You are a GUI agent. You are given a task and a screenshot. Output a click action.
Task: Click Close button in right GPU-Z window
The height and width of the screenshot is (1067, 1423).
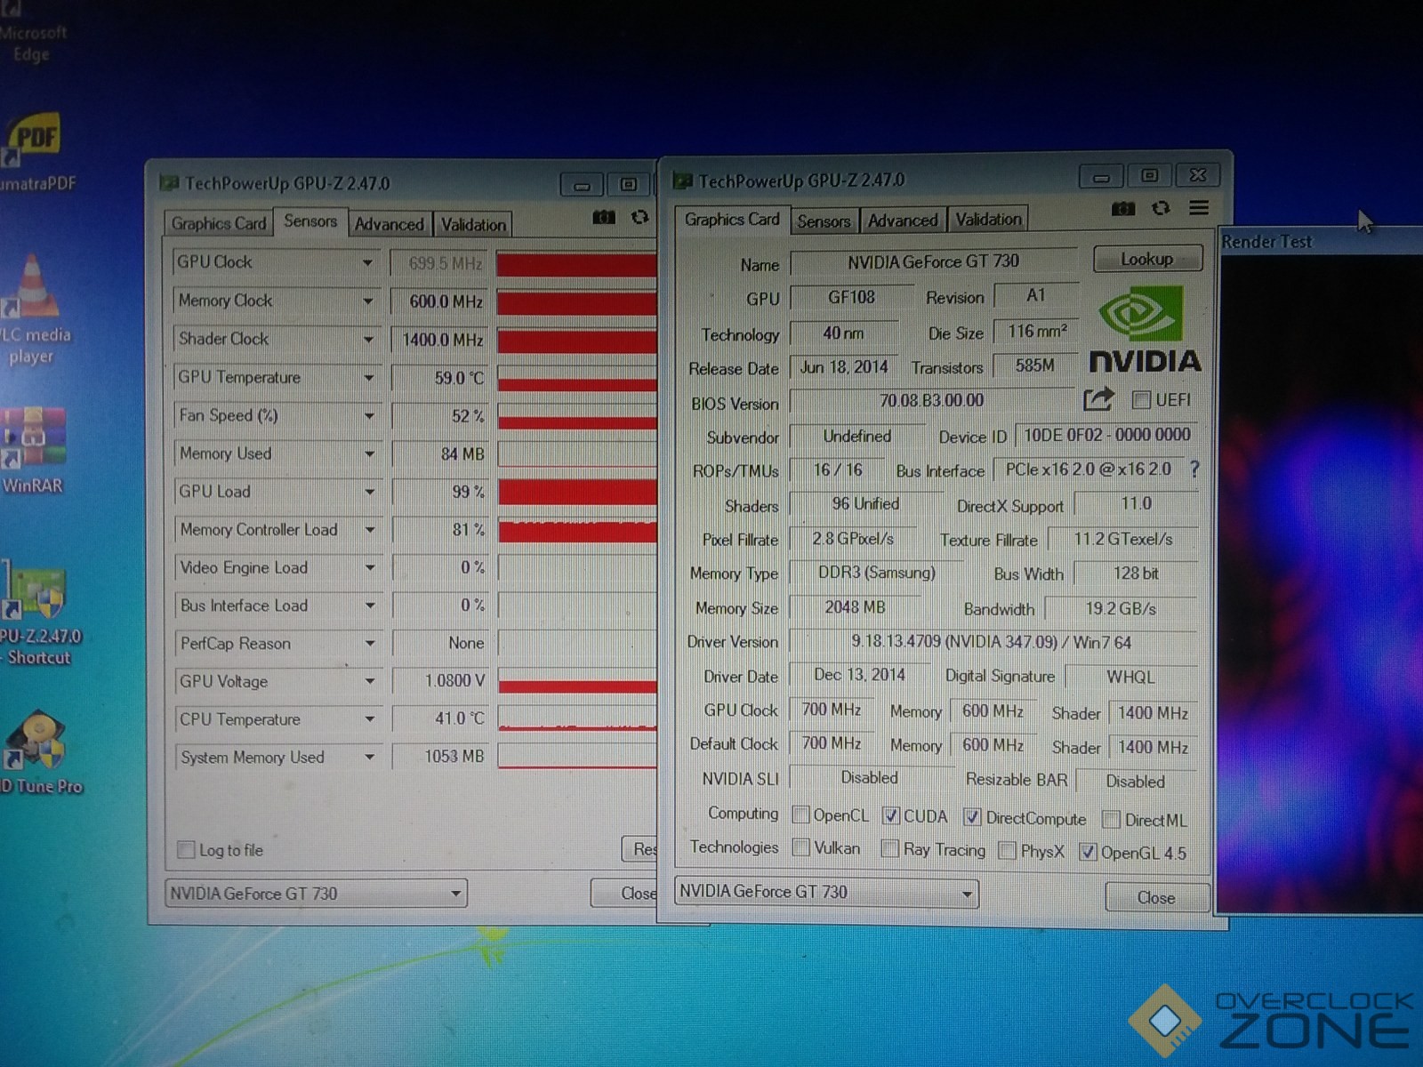coord(1156,897)
